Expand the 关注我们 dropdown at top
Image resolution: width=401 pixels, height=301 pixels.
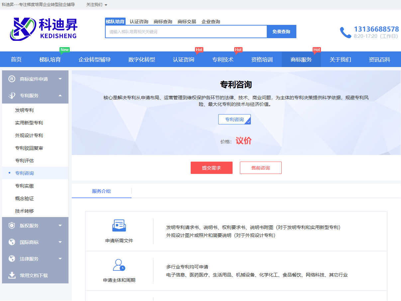click(x=97, y=5)
